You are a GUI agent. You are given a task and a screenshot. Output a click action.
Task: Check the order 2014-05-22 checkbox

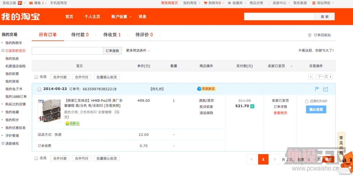point(39,90)
